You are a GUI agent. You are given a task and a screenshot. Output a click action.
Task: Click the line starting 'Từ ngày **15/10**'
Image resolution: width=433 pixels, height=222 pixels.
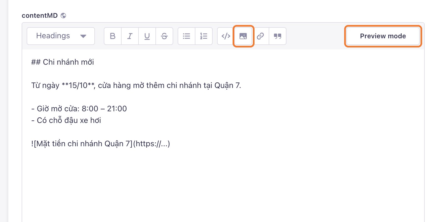(x=136, y=85)
